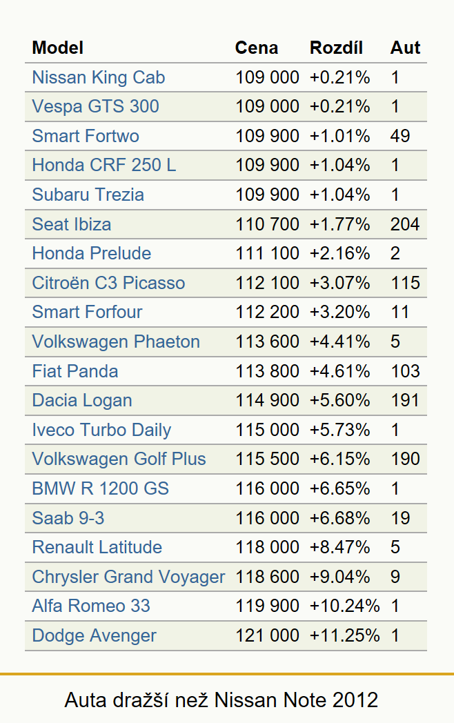Click the Renault Latitude link

tap(97, 547)
